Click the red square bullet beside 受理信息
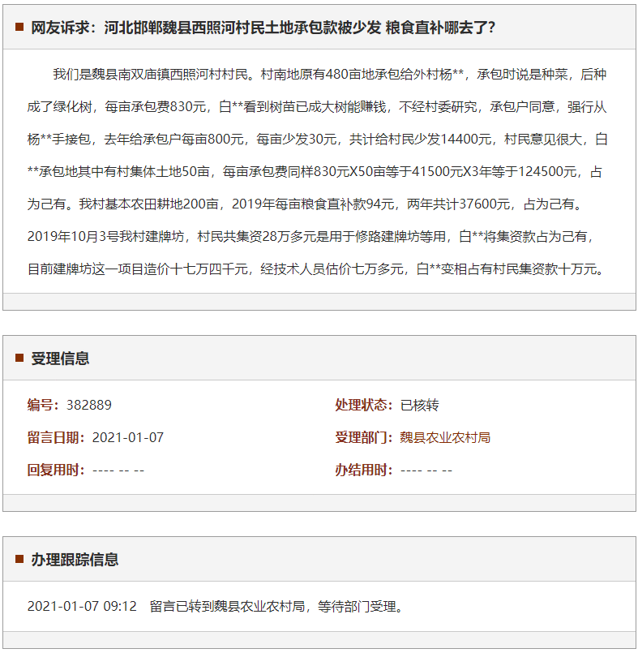 (x=19, y=358)
